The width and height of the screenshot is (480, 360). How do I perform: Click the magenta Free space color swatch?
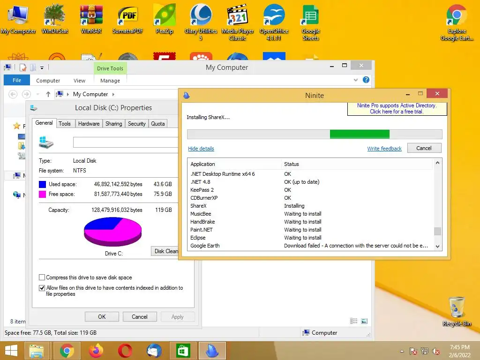coord(42,194)
